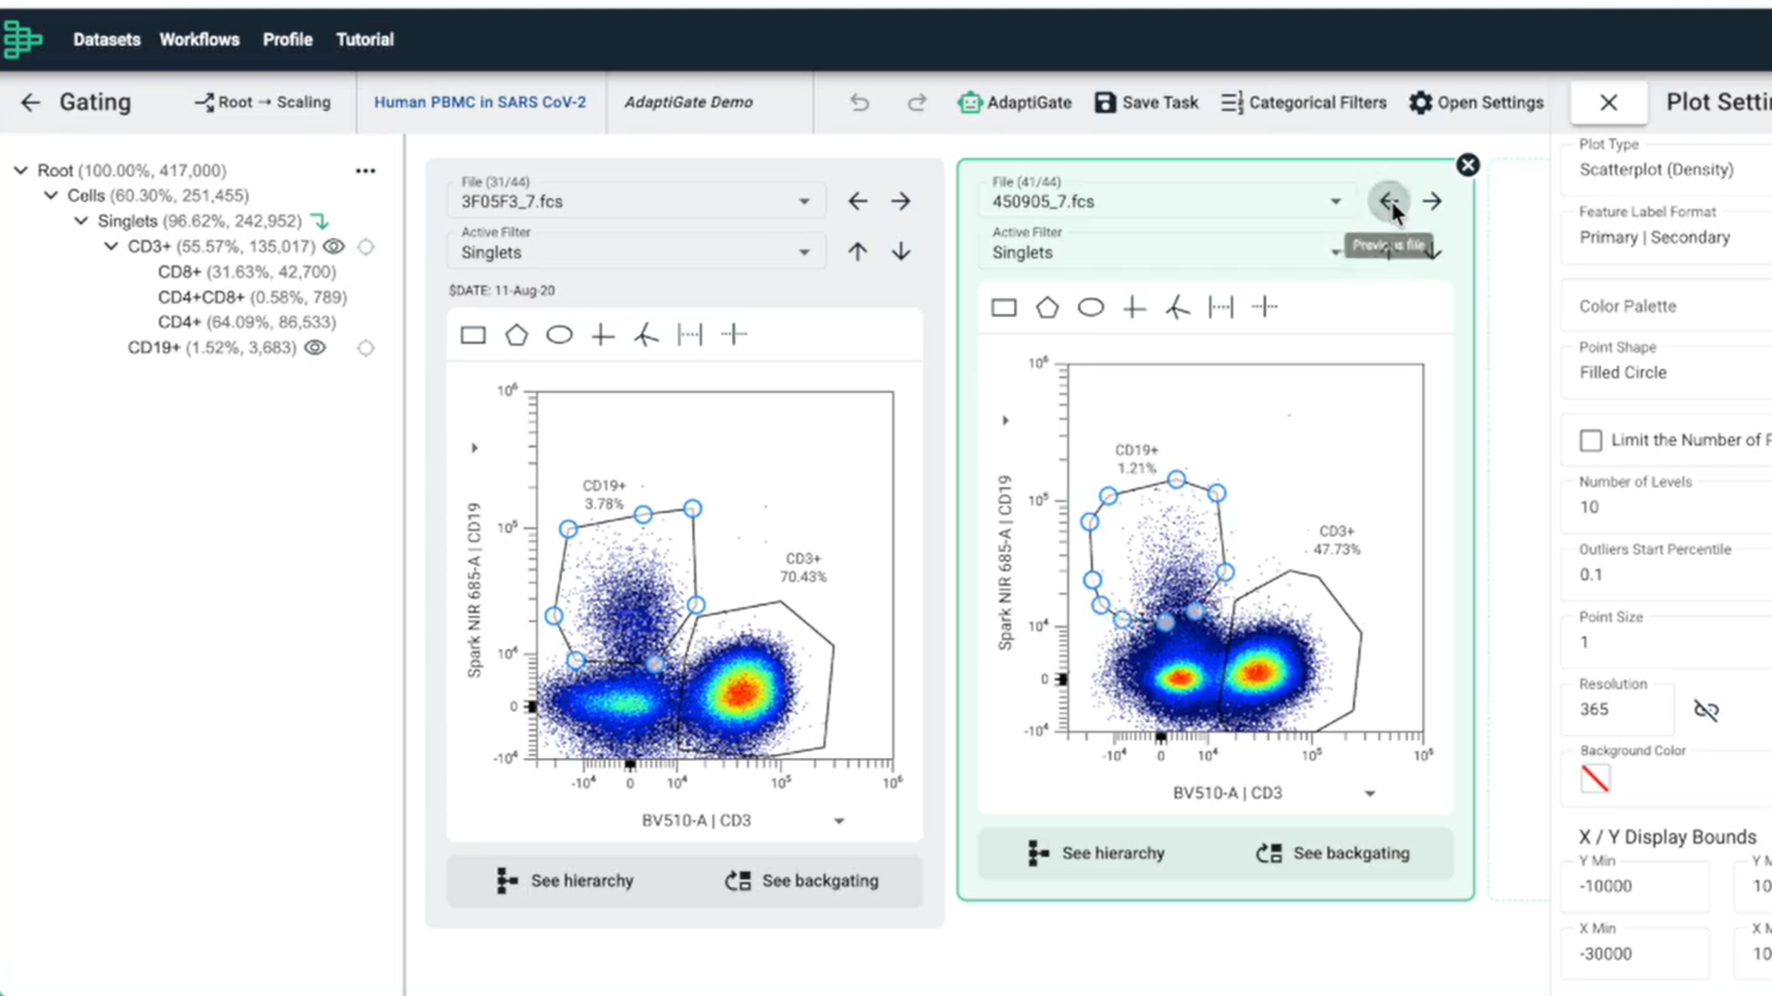Click the Background Color swatch
This screenshot has width=1772, height=996.
click(x=1594, y=779)
